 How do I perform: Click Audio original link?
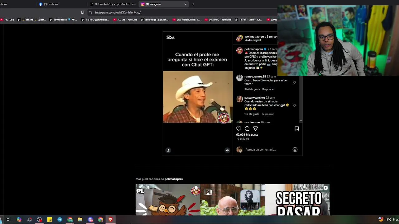253,40
